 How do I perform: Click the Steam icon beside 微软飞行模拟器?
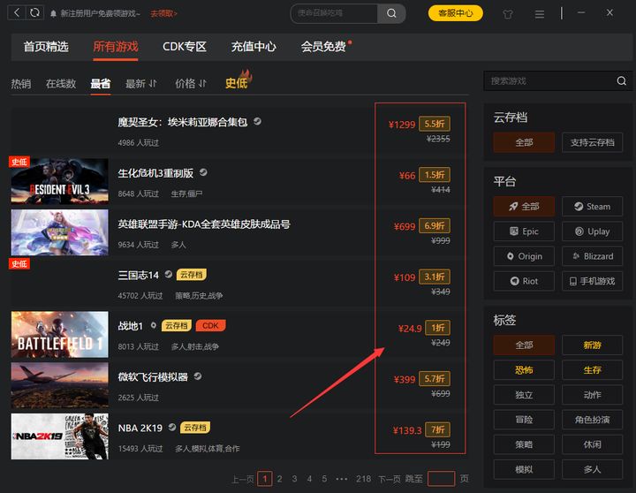pyautogui.click(x=198, y=376)
